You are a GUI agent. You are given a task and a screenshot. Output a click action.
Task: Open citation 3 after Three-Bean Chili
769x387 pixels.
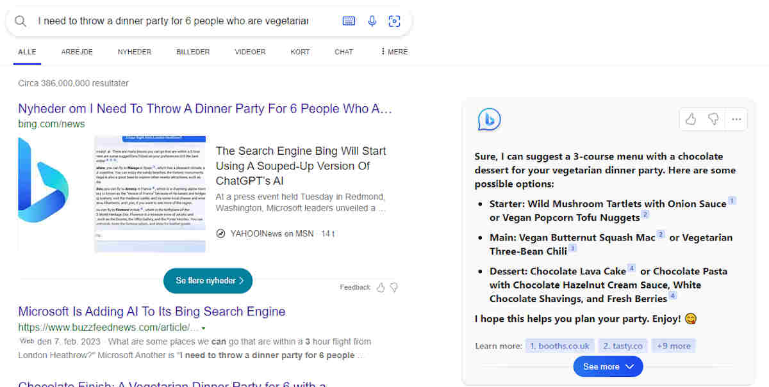click(x=572, y=248)
